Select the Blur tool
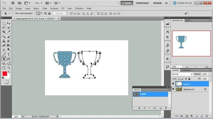Viewport: 213px width, 119px height. [x=4, y=50]
